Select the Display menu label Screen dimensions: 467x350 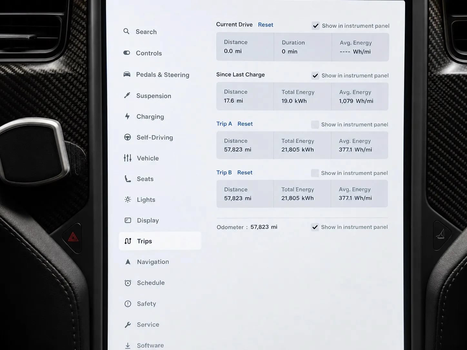(x=148, y=220)
